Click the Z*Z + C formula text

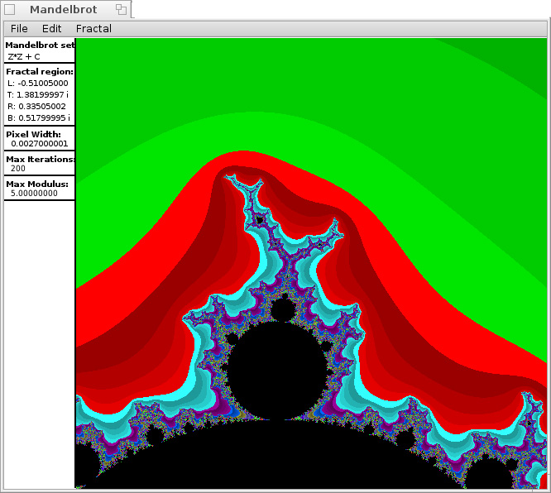24,56
